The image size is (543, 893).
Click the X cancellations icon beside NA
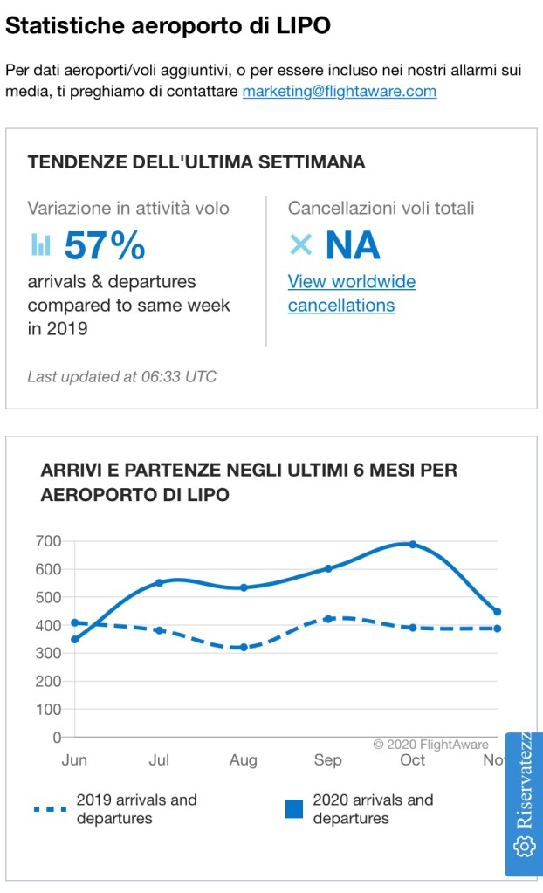pyautogui.click(x=300, y=245)
